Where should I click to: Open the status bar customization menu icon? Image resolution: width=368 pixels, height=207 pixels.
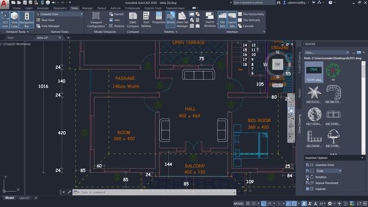(x=365, y=204)
